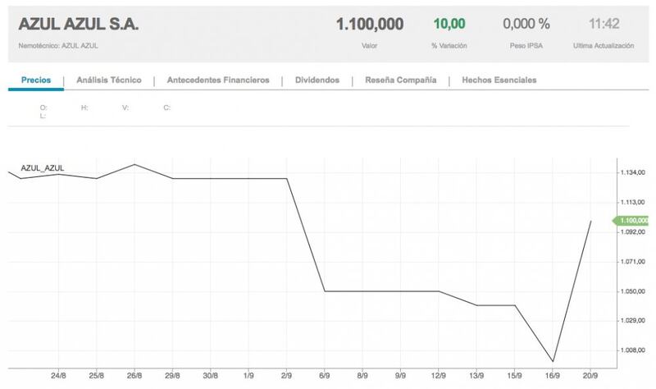
Task: Click the 16/9 date on the x-axis
Action: coord(553,374)
